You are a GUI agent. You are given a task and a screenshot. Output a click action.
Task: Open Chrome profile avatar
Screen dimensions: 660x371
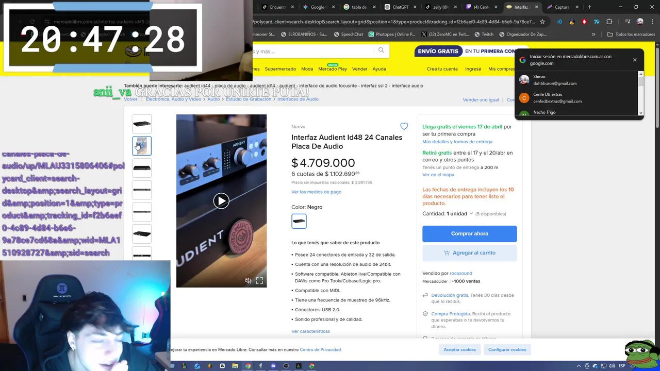pos(640,22)
